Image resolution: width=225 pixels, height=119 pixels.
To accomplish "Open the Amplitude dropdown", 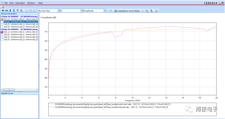I will pyautogui.click(x=95, y=11).
